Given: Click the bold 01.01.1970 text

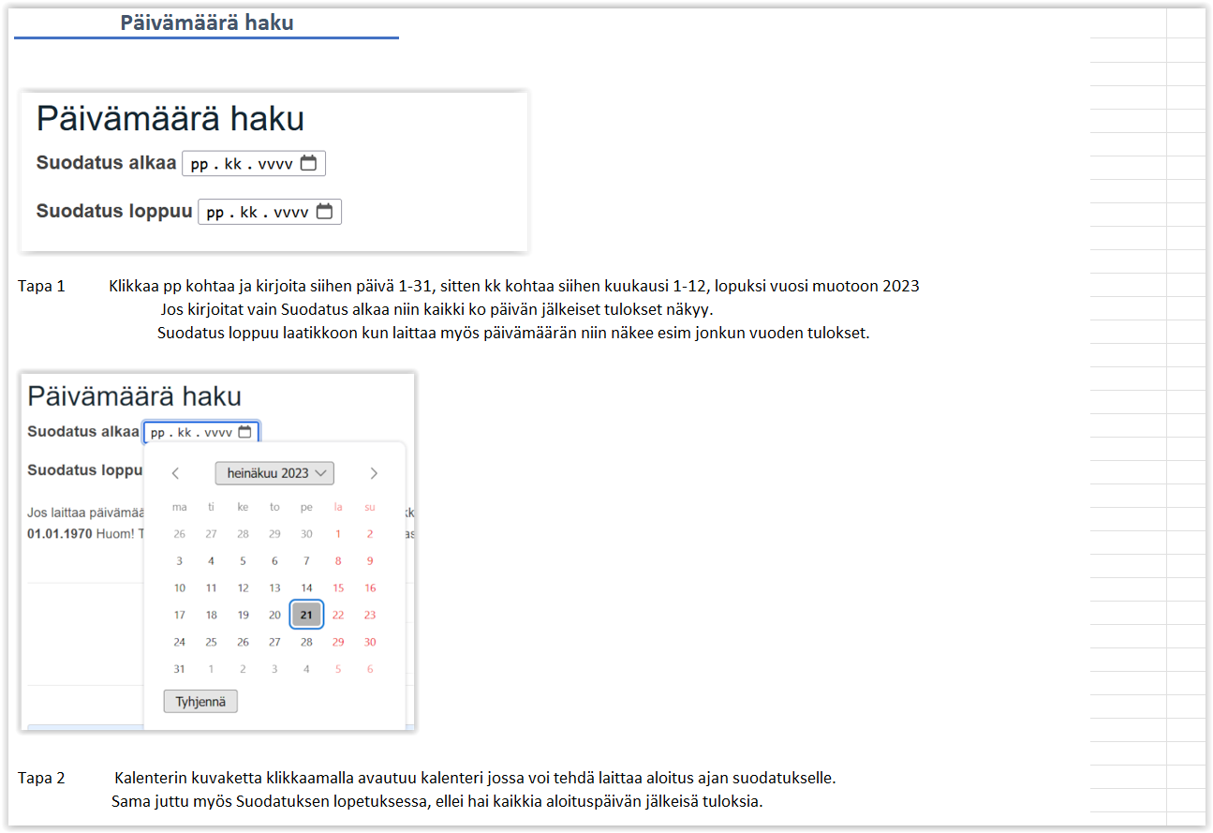Looking at the screenshot, I should click(x=60, y=533).
